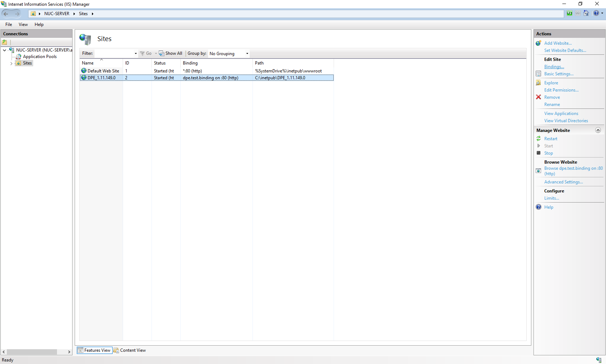Click the Advanced Settings link
Viewport: 606px width, 364px height.
pyautogui.click(x=563, y=182)
